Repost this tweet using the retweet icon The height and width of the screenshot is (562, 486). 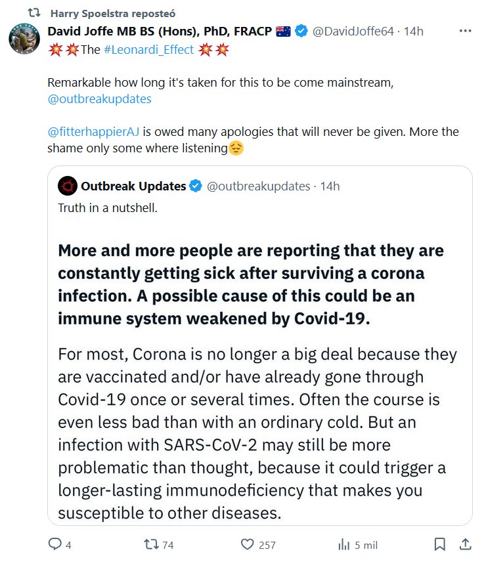point(151,544)
